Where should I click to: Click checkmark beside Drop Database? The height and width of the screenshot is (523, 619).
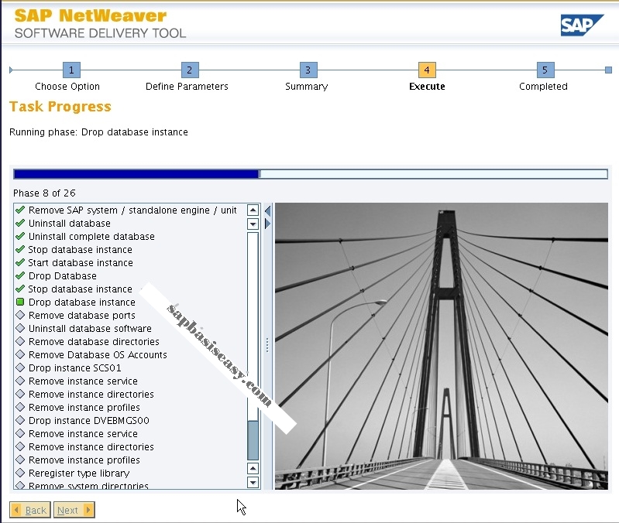point(20,275)
